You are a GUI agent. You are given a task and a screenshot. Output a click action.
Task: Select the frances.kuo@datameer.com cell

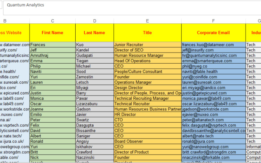[x=213, y=45]
